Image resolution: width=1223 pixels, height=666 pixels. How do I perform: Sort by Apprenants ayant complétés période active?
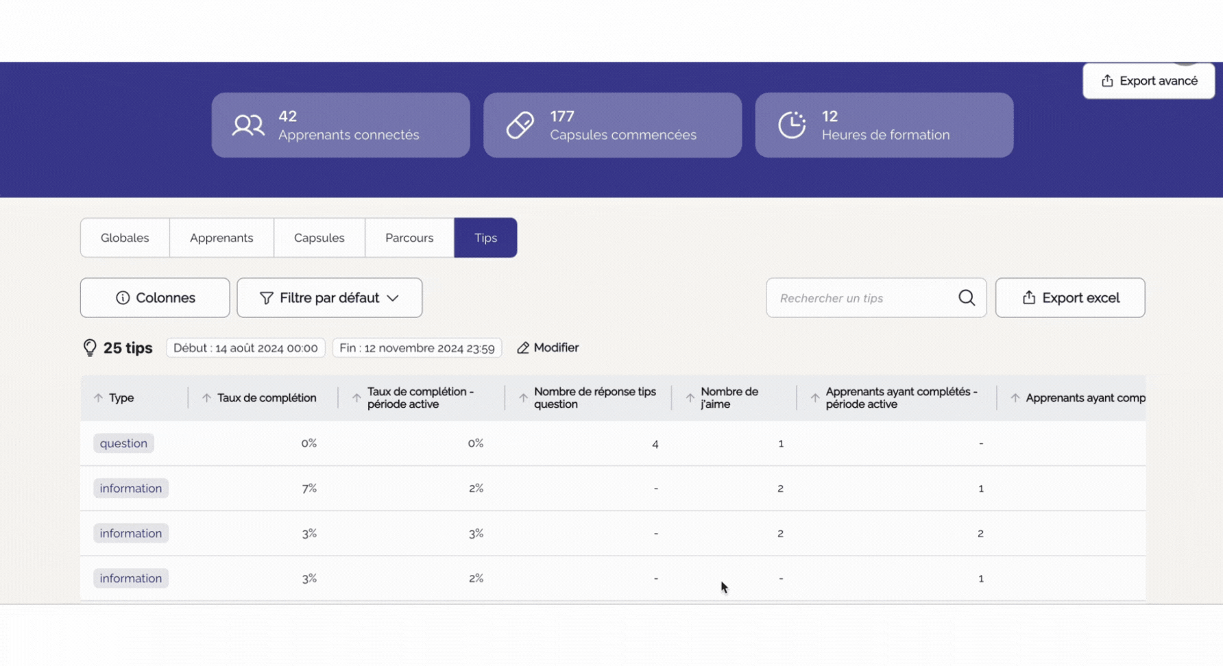coord(814,398)
